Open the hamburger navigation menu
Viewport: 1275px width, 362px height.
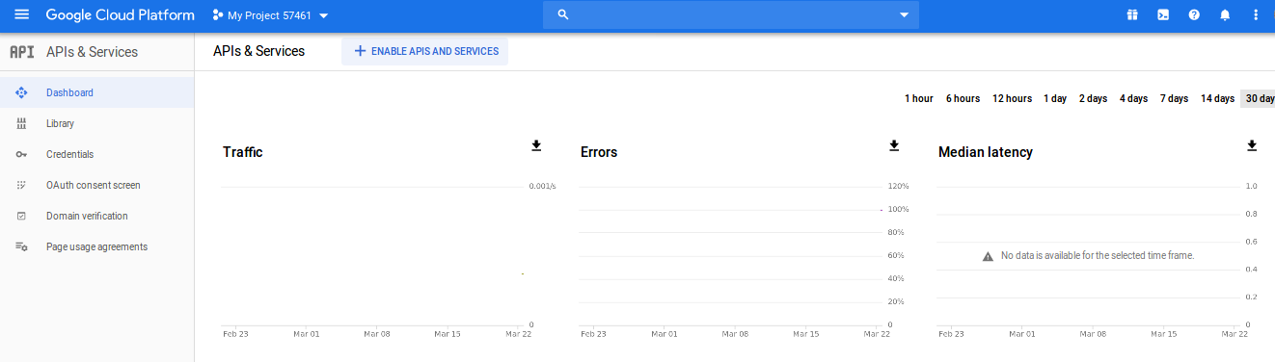pyautogui.click(x=22, y=15)
